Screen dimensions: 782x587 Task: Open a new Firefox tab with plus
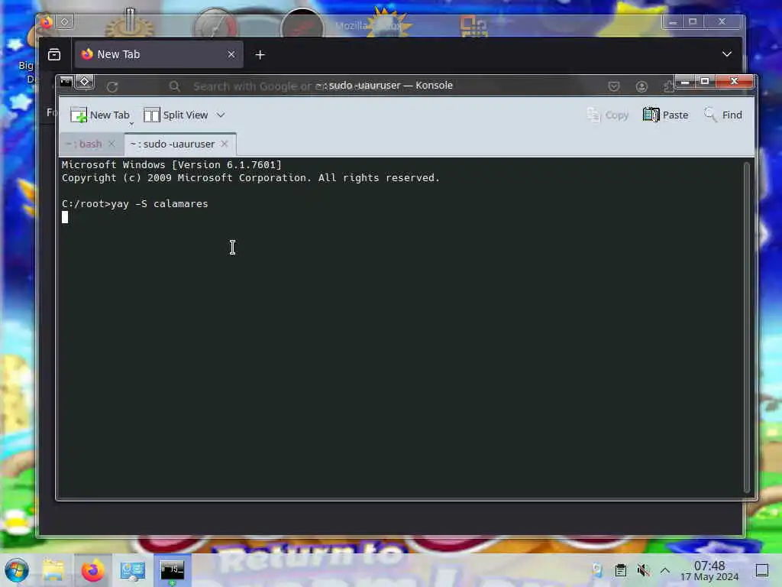[260, 55]
